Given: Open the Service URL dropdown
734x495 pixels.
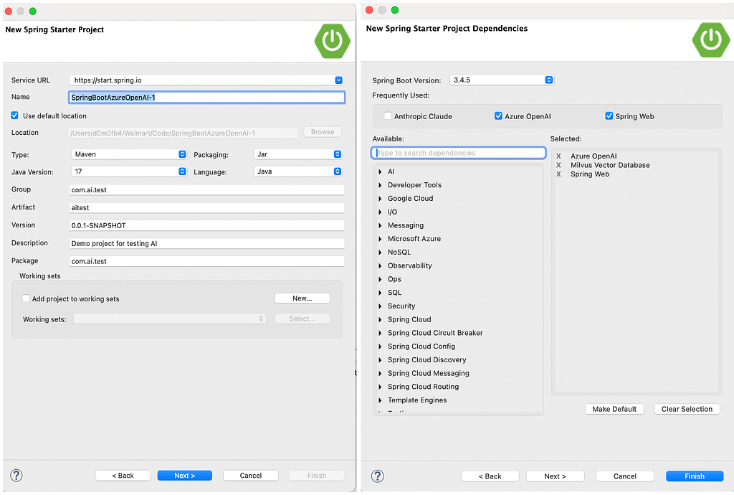Looking at the screenshot, I should tap(338, 80).
